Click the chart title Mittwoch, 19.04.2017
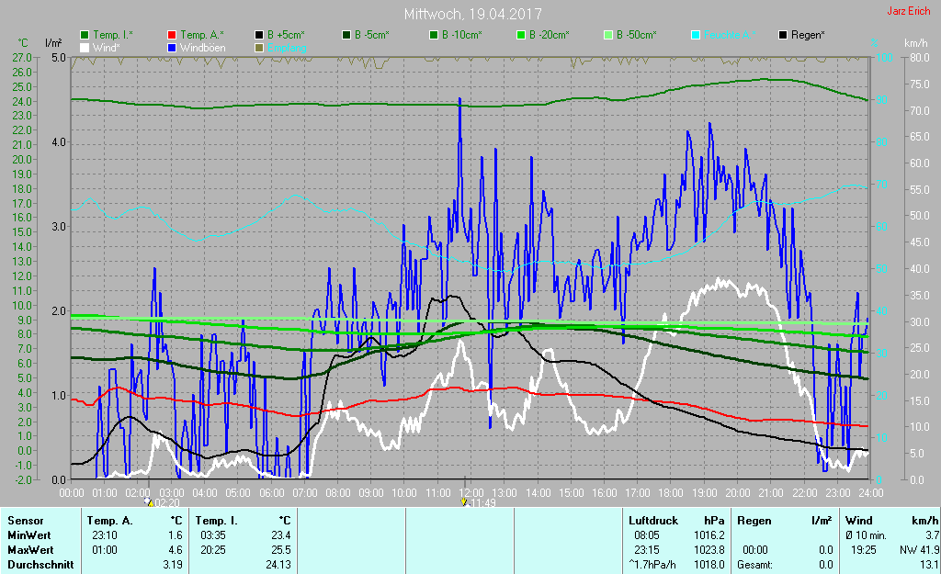Image resolution: width=941 pixels, height=574 pixels. pyautogui.click(x=472, y=15)
